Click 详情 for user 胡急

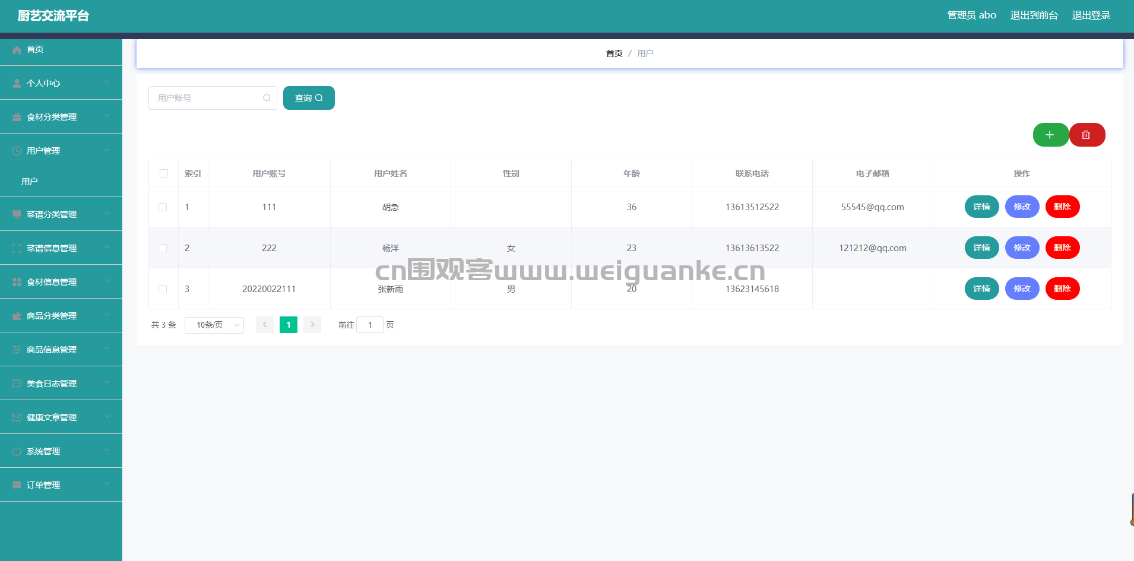981,207
